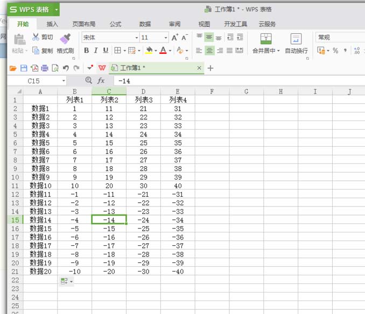Select row 12 header
The height and width of the screenshot is (314, 365).
coord(15,194)
